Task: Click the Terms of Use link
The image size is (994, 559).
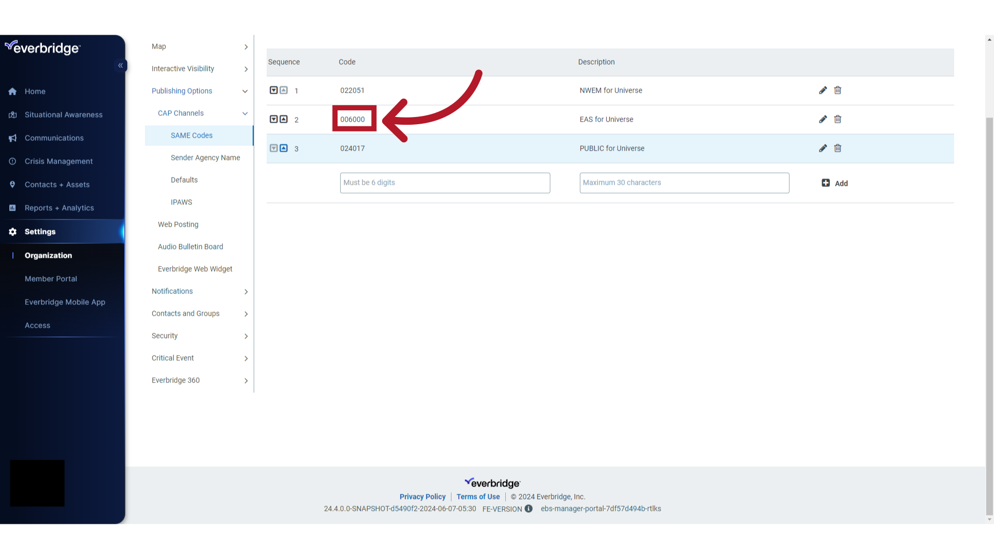Action: tap(478, 496)
